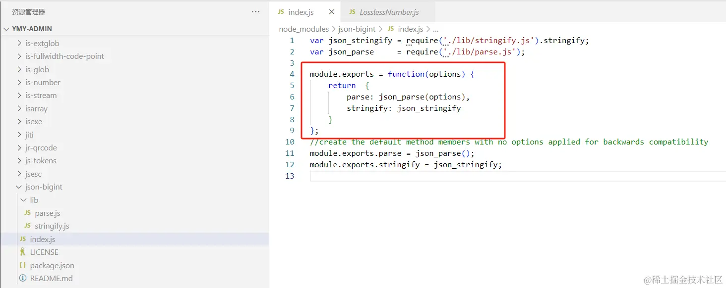Click the JS icon beside parse.js
This screenshot has width=726, height=288.
[27, 213]
